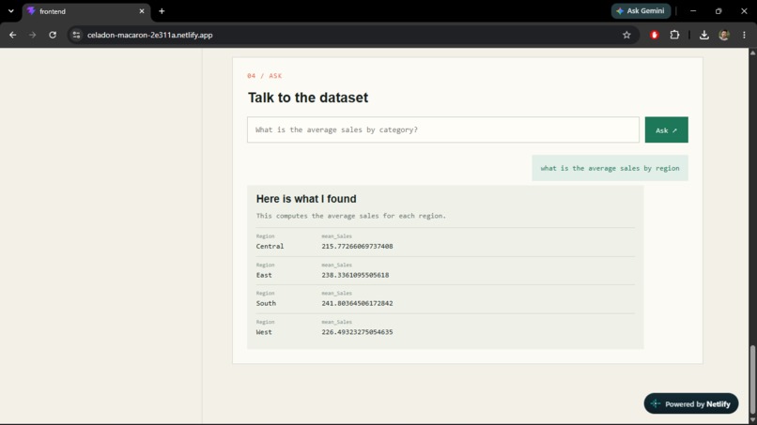Open a new browser tab
This screenshot has height=425, width=757.
(162, 11)
